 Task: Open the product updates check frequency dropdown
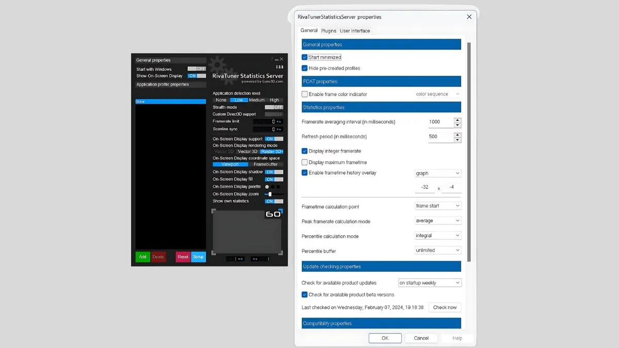click(429, 283)
